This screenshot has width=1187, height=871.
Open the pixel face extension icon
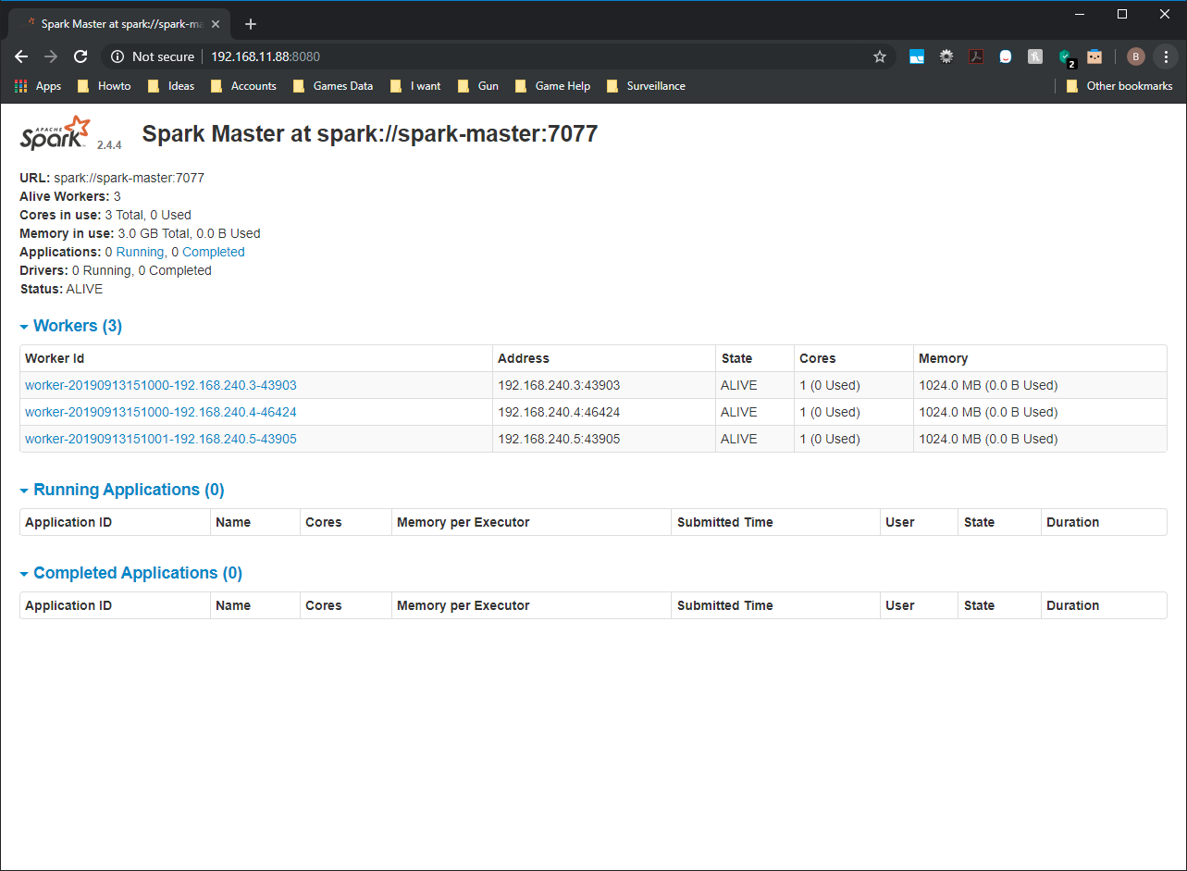click(x=1094, y=56)
